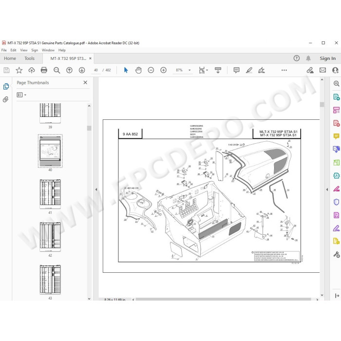
Task: Open the 87% zoom level dropdown
Action: pyautogui.click(x=189, y=70)
